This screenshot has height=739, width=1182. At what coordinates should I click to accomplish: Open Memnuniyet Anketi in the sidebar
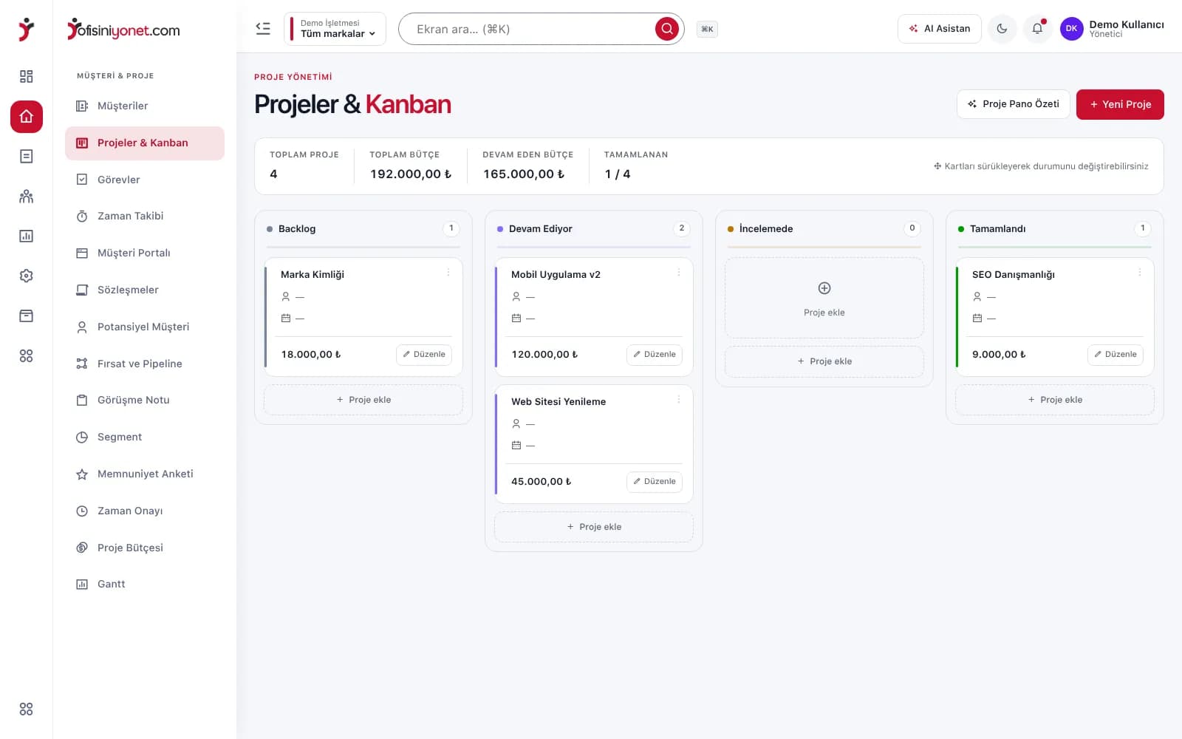click(x=145, y=474)
